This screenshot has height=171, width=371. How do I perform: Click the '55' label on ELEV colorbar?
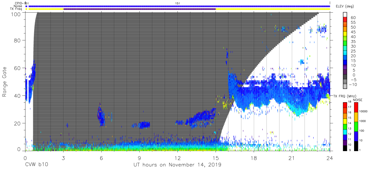(353, 23)
